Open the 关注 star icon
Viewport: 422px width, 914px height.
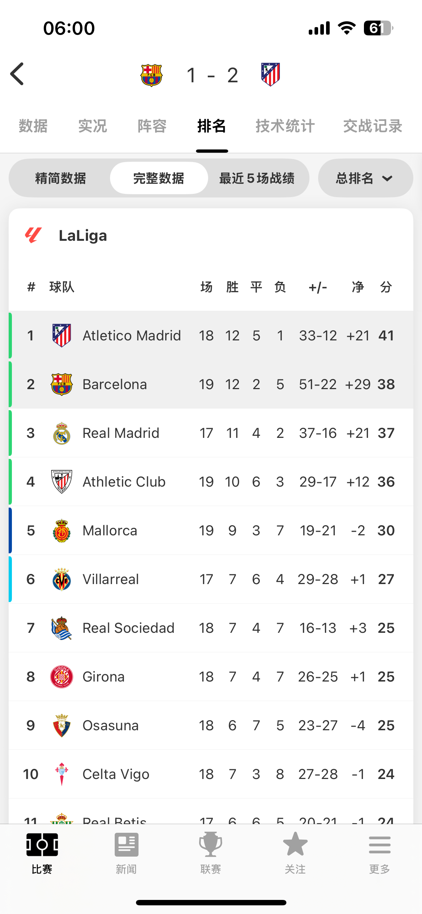coord(295,844)
